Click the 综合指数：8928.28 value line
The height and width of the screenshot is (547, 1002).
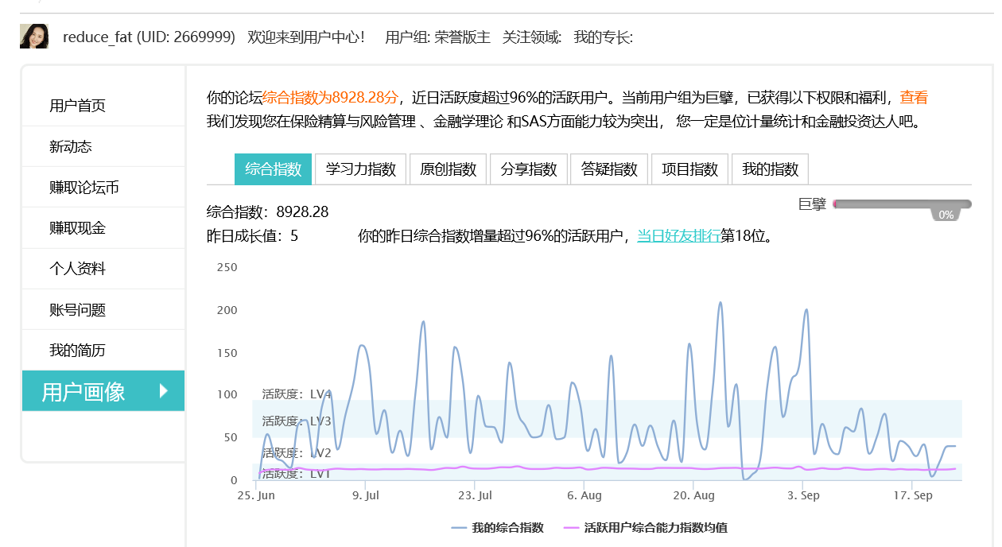267,212
